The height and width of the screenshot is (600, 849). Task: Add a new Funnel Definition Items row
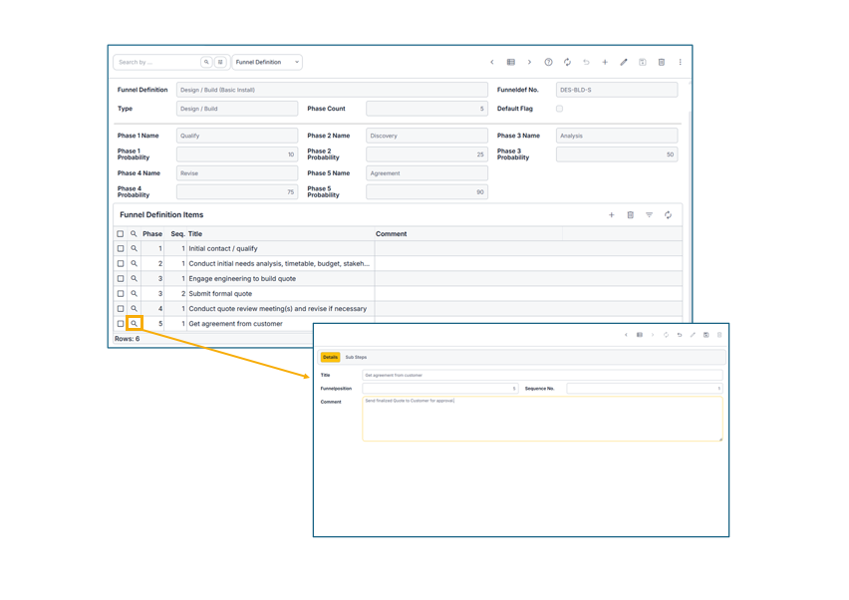pos(612,215)
